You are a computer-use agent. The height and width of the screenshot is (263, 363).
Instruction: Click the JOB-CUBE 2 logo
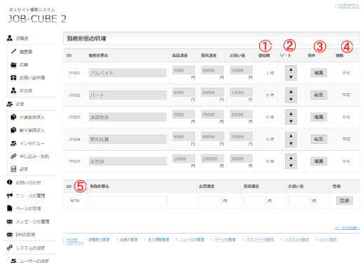point(37,19)
